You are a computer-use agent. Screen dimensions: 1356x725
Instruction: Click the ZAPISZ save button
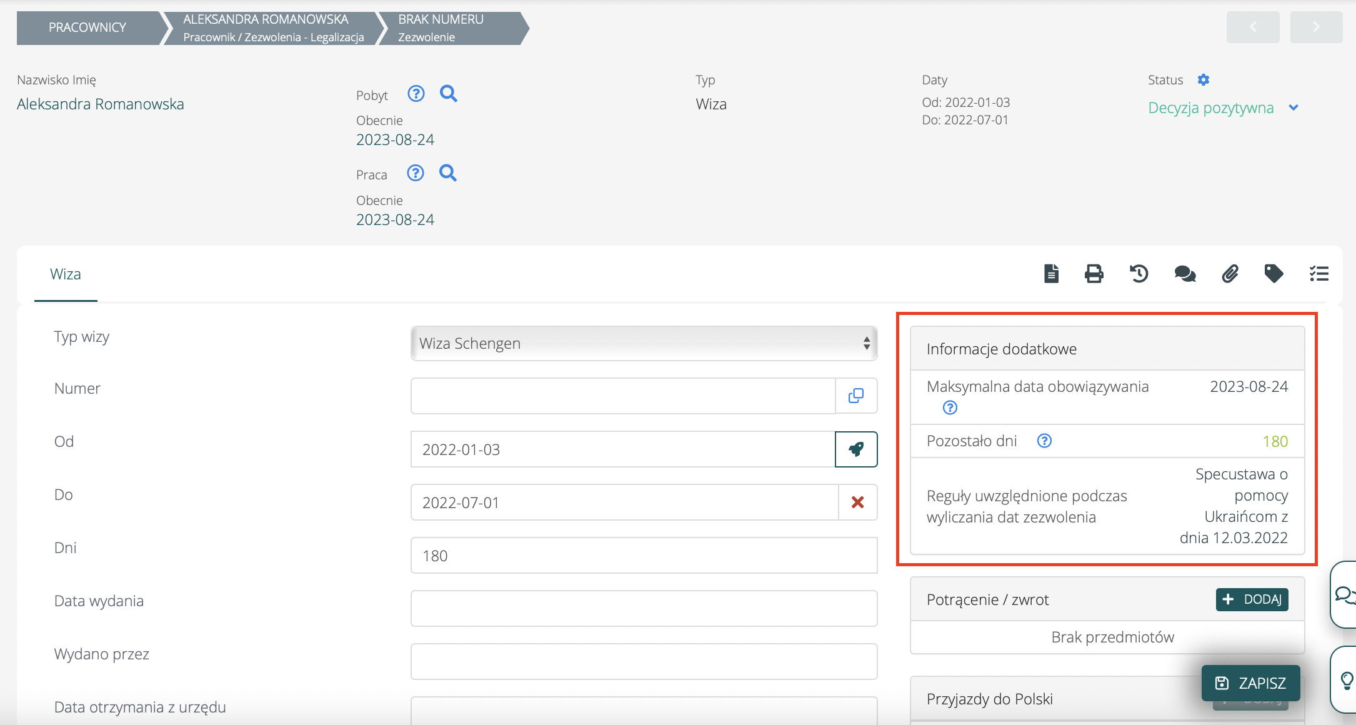click(1250, 683)
